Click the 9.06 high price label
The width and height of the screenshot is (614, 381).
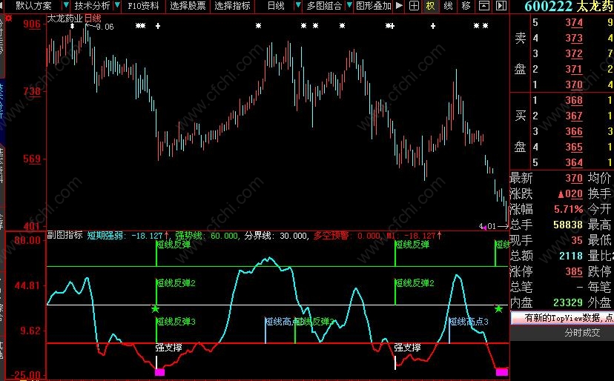(105, 27)
